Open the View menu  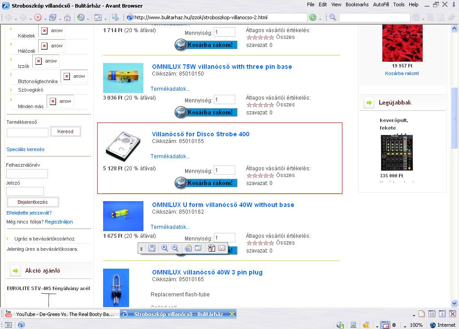click(x=336, y=4)
